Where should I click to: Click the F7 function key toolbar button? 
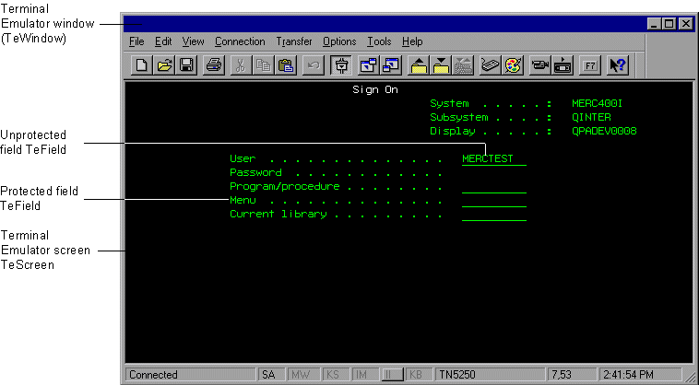590,65
